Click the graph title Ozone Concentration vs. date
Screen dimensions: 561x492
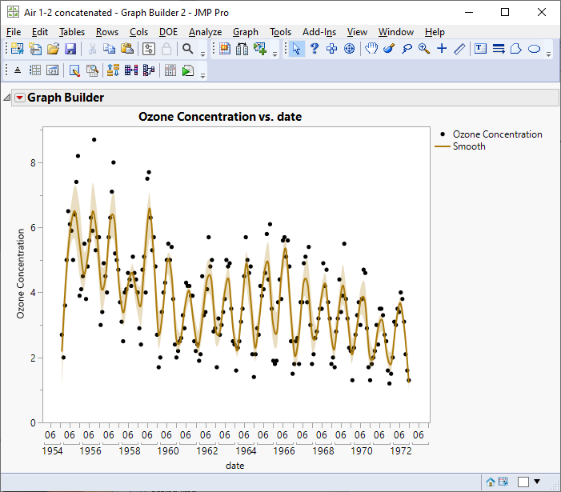point(220,117)
